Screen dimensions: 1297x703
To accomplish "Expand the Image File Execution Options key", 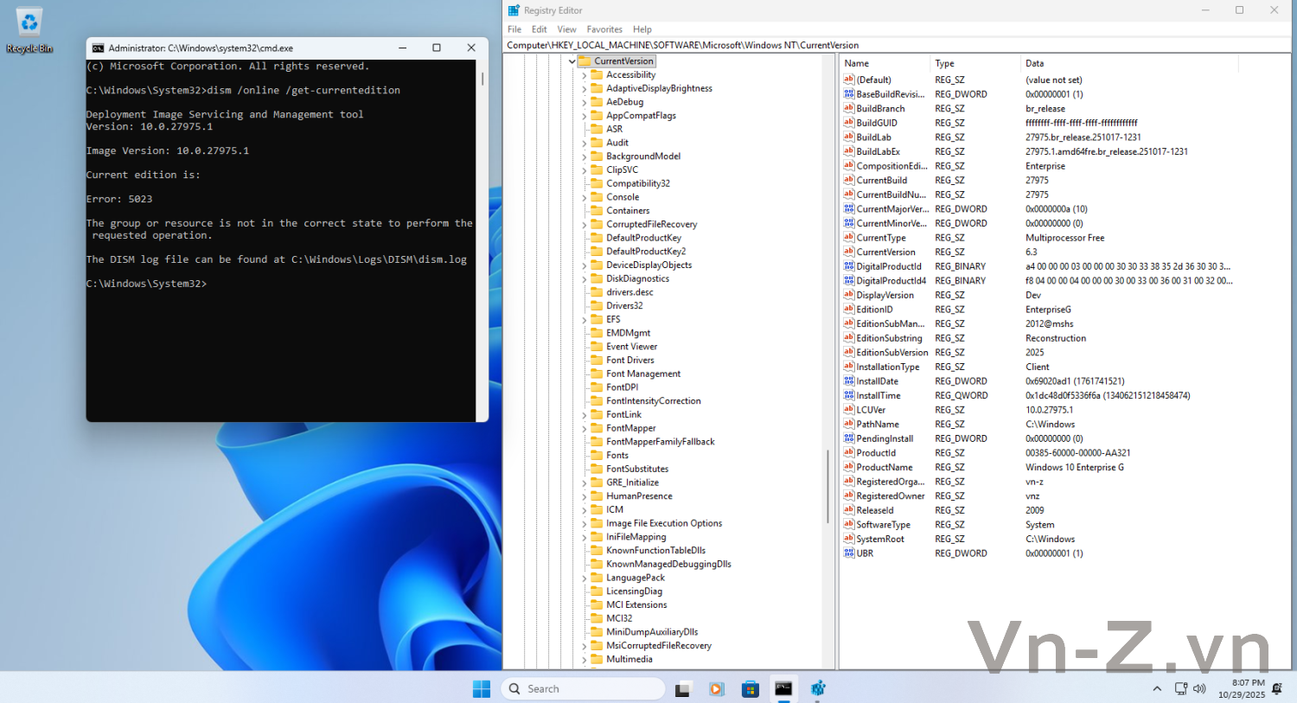I will coord(585,524).
